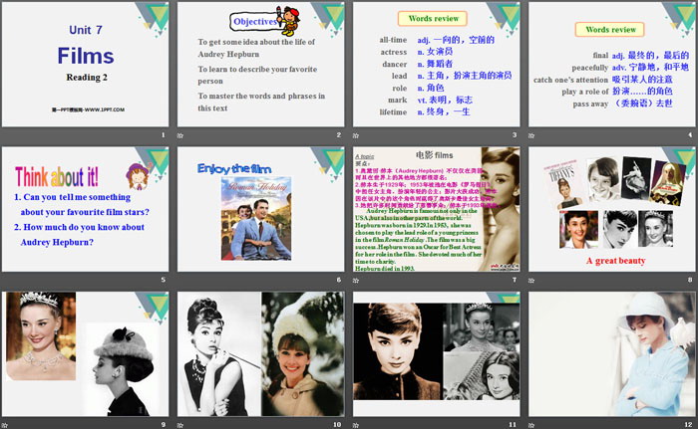Click the star icon below slide 11

click(x=358, y=424)
